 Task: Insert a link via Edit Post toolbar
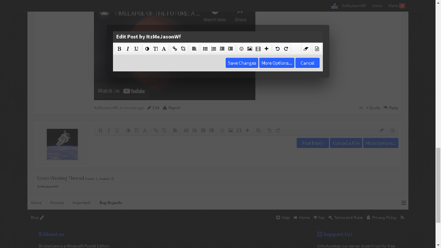click(175, 49)
